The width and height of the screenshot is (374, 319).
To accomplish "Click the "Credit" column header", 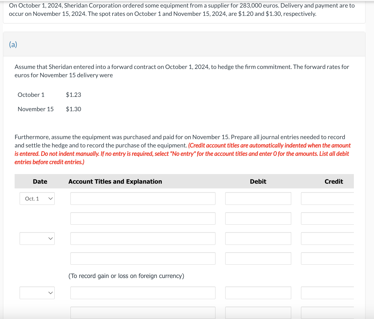I will point(334,181).
